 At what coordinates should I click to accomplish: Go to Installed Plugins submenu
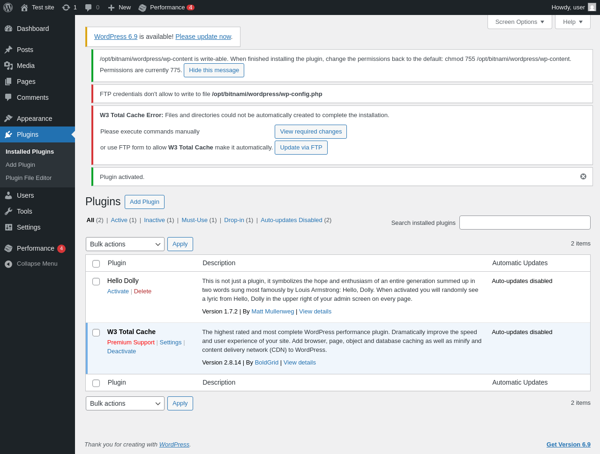point(30,152)
